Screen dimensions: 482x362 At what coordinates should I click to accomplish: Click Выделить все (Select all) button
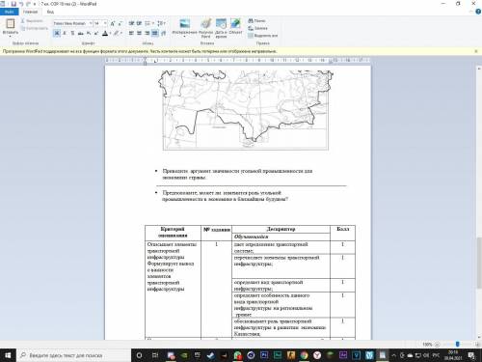click(263, 36)
